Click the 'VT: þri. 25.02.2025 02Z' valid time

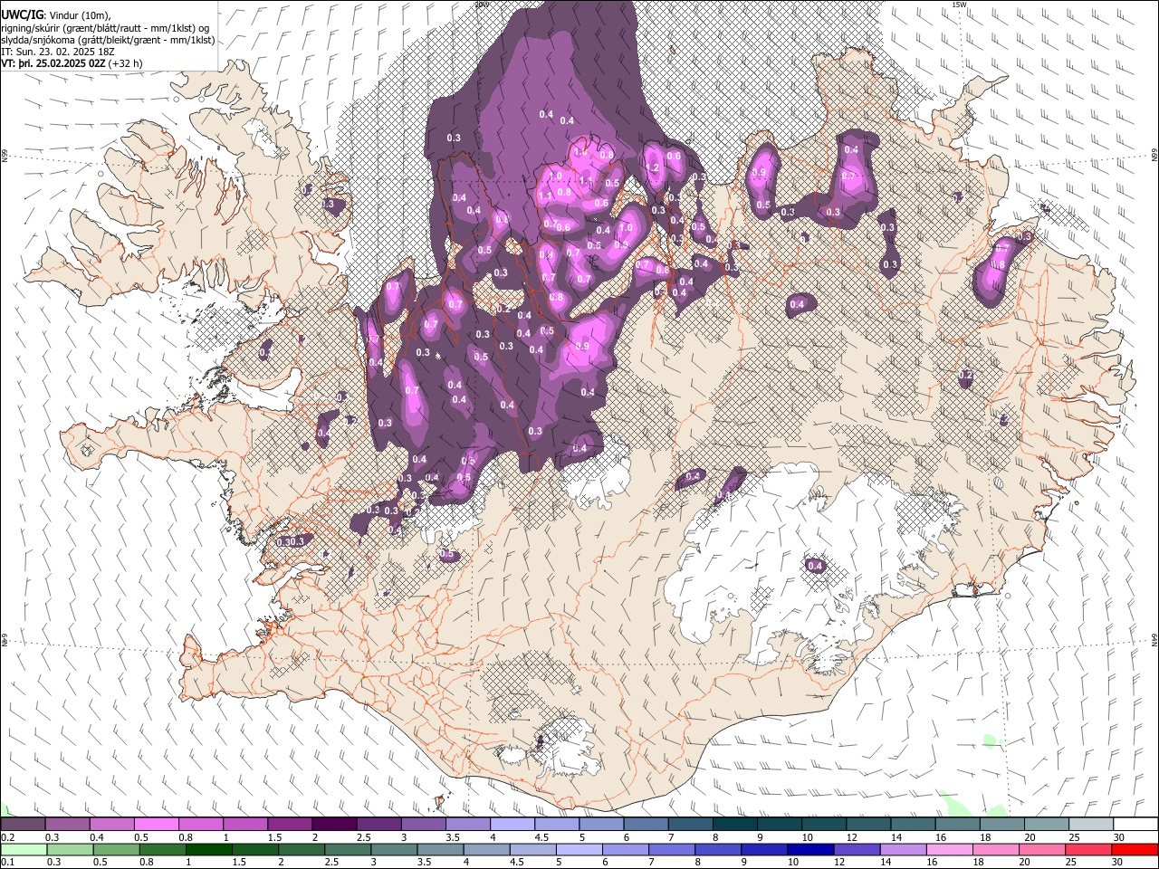pyautogui.click(x=53, y=64)
